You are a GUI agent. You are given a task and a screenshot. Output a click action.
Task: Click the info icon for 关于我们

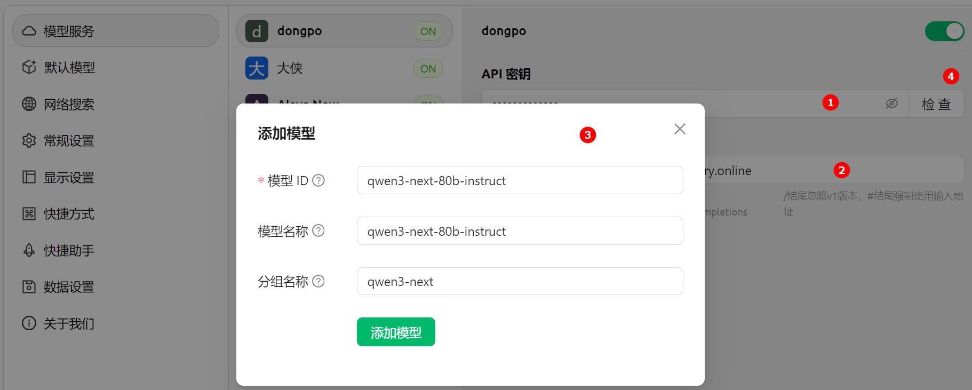coord(29,323)
